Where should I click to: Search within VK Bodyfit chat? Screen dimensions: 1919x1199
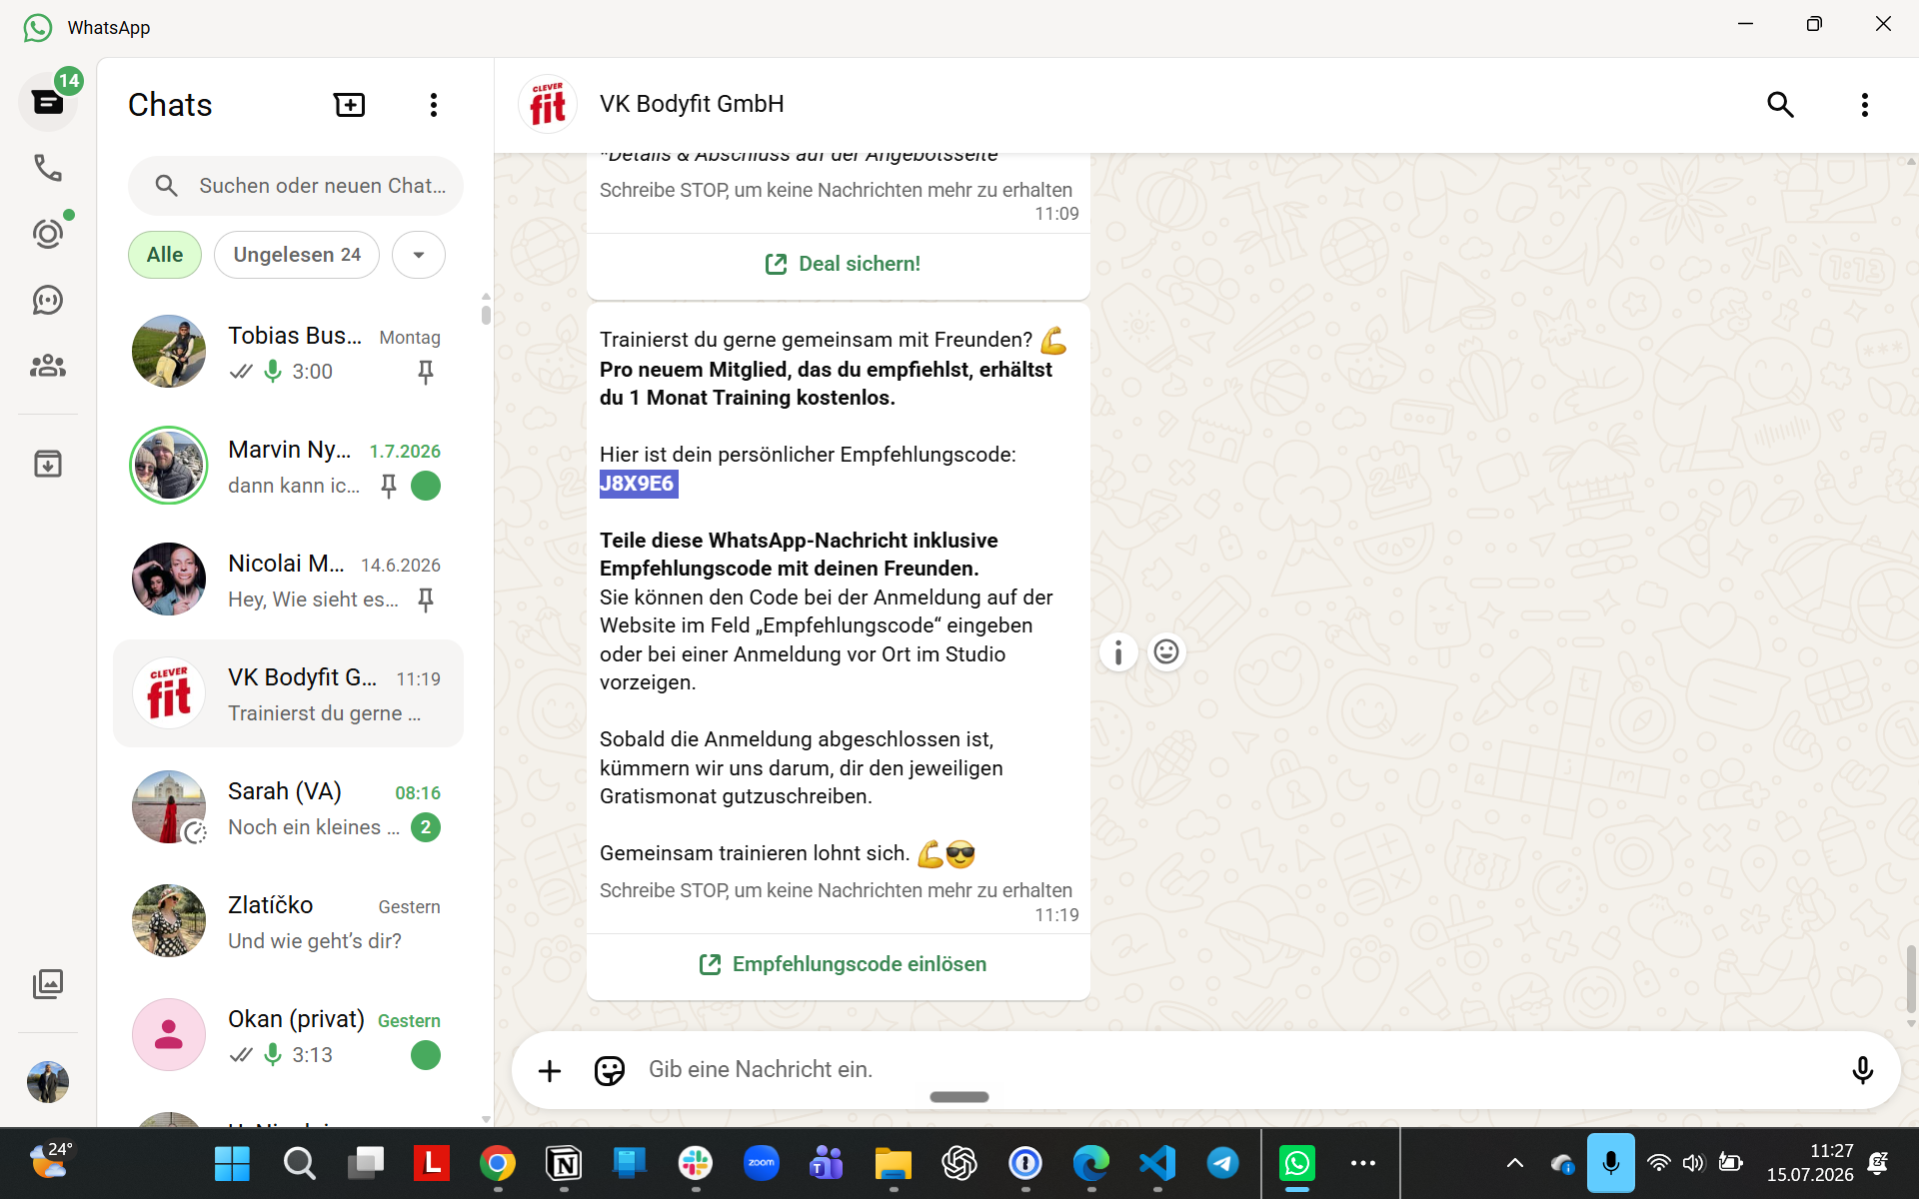coord(1780,105)
